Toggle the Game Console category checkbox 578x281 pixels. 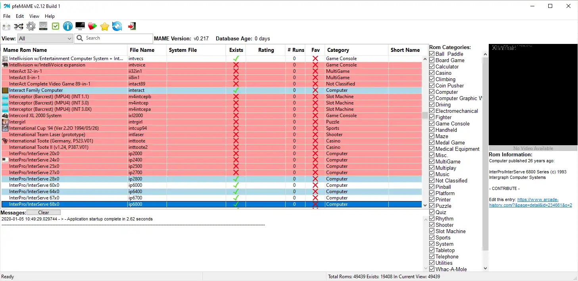pyautogui.click(x=432, y=123)
